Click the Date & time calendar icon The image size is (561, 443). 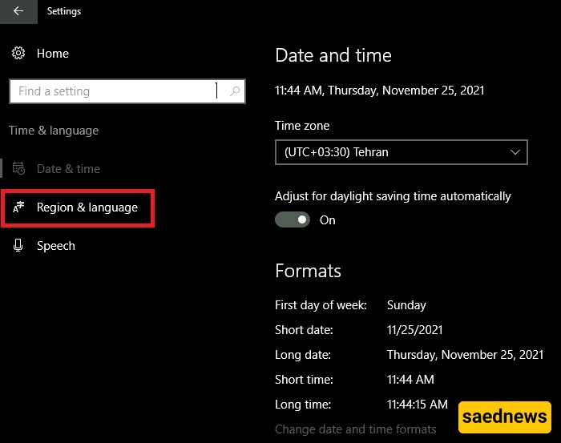pyautogui.click(x=18, y=169)
